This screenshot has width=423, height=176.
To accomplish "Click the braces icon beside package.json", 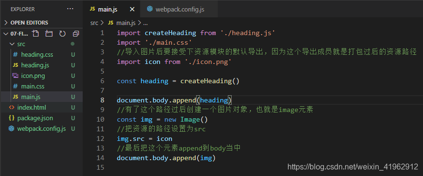I will (12, 118).
